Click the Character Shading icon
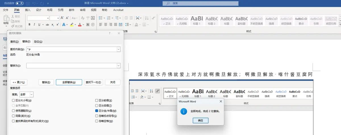 [x=88, y=25]
